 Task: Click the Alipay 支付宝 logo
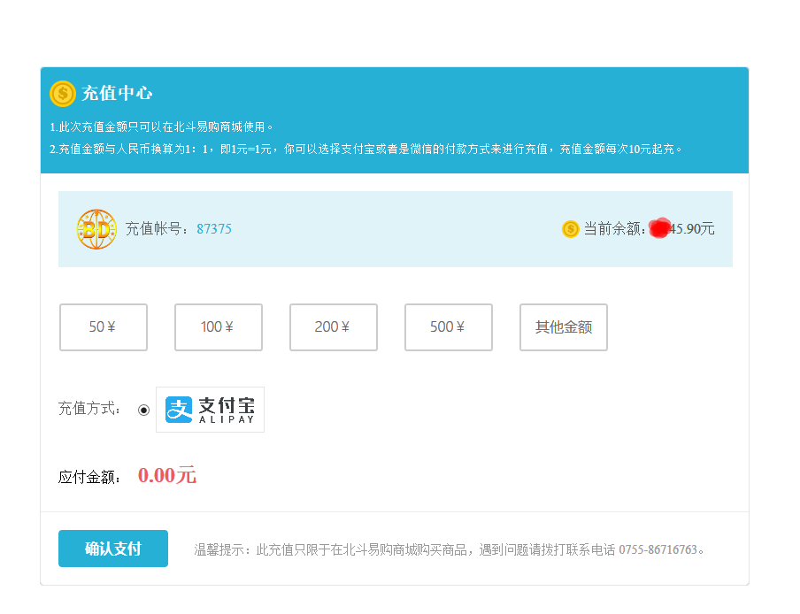click(x=210, y=410)
